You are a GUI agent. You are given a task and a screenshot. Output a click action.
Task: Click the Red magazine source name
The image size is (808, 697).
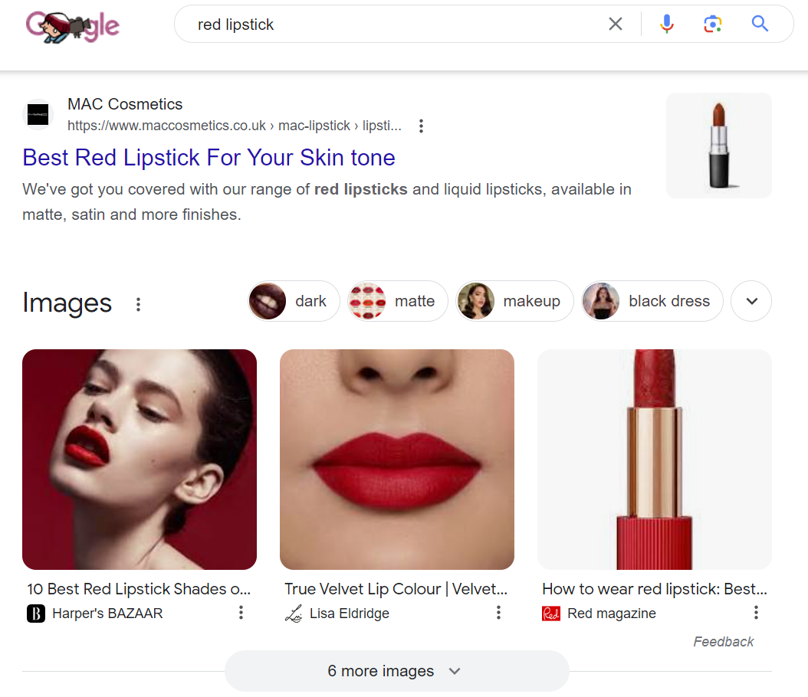pyautogui.click(x=612, y=614)
